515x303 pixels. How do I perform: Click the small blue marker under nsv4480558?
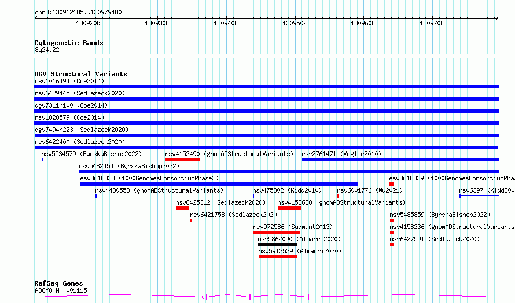point(96,196)
